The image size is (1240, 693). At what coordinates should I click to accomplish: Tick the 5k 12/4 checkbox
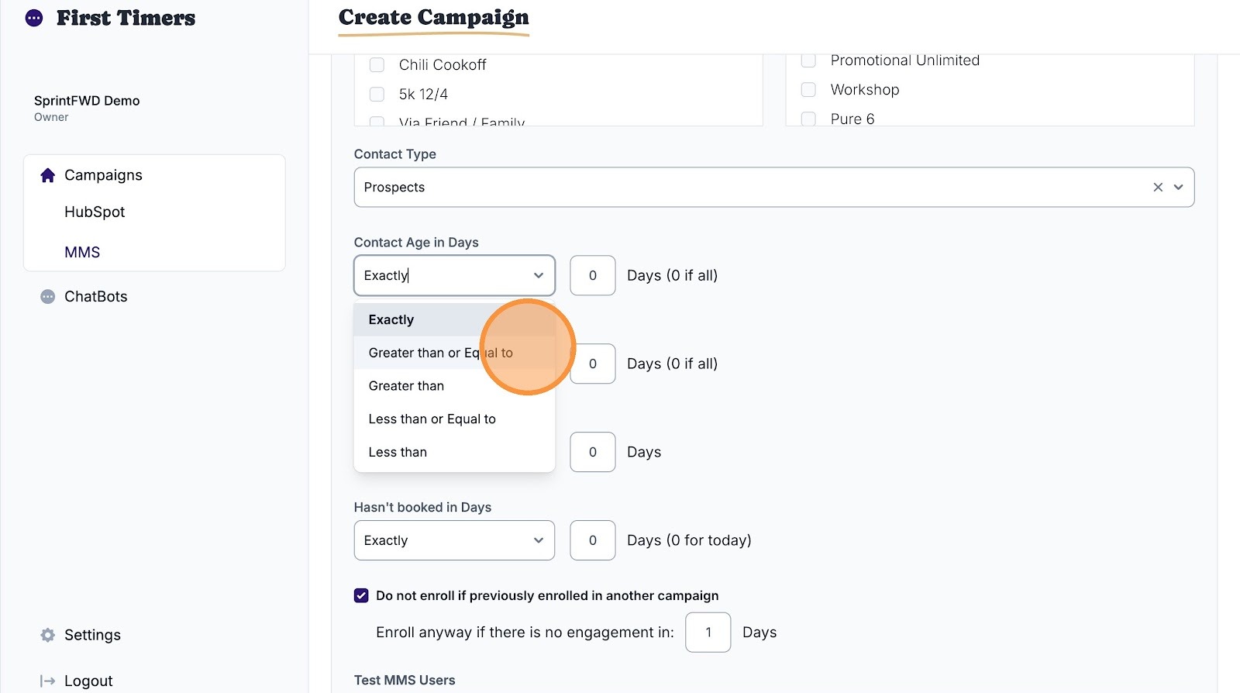377,95
